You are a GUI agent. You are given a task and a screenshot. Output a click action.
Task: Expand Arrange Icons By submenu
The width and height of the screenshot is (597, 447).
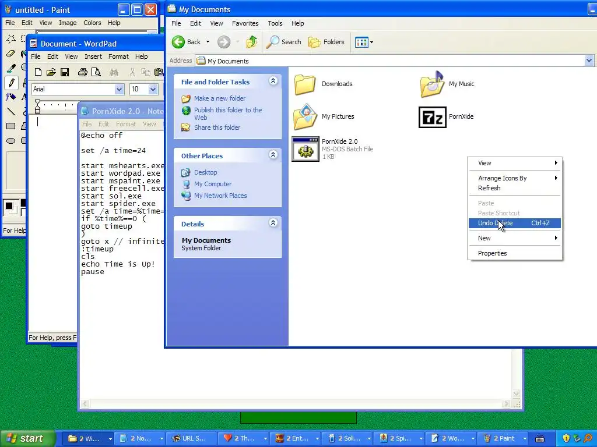tap(515, 178)
